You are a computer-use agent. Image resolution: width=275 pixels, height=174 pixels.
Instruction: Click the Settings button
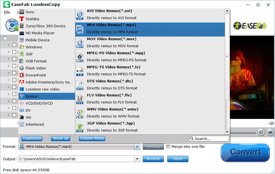tap(153, 146)
